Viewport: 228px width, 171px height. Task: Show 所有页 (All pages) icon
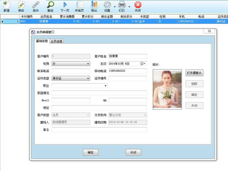(79, 7)
